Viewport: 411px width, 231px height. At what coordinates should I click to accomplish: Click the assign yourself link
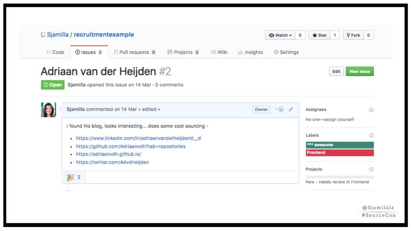pos(339,120)
